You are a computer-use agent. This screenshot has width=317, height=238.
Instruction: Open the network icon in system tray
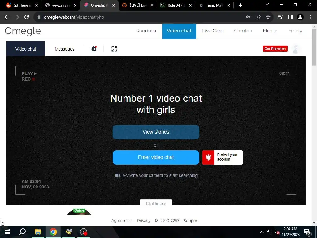point(270,232)
